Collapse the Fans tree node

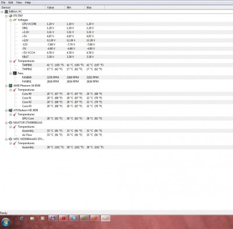(x=10, y=73)
